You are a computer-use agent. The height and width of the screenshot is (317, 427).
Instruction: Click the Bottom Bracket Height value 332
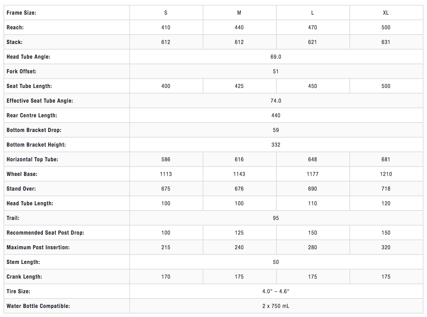[x=276, y=145]
